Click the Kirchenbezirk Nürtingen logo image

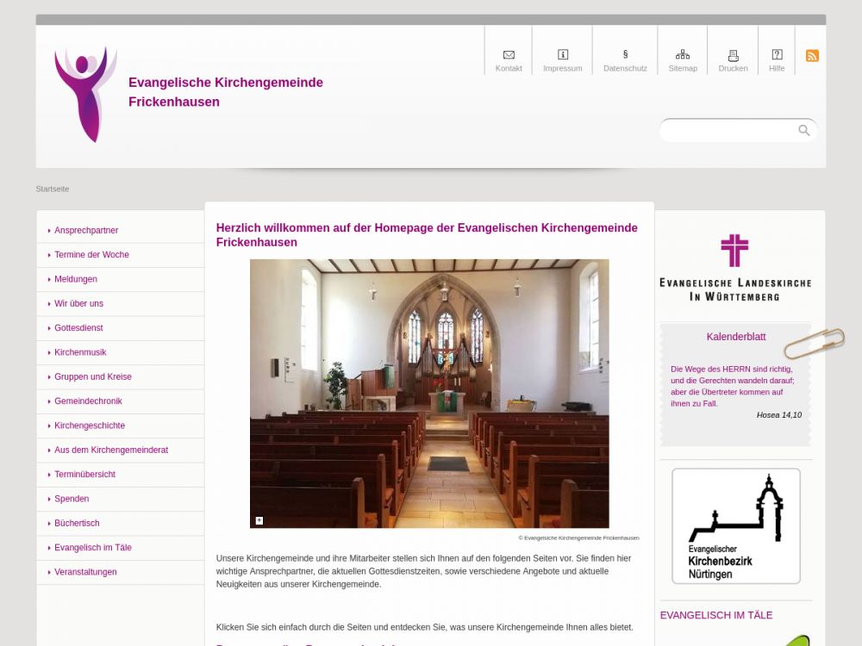[x=735, y=525]
